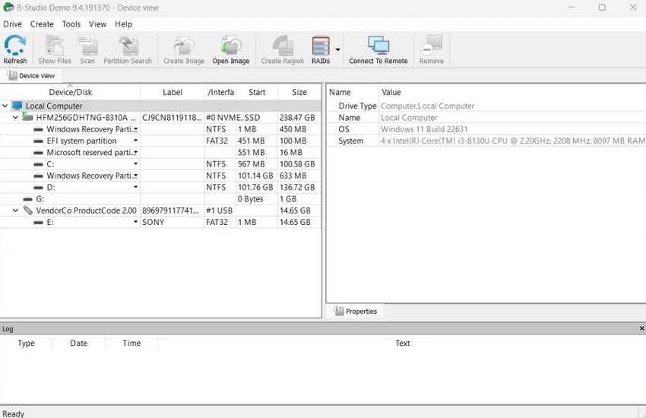Click the Refresh toolbar icon
Viewport: 646px width, 418px height.
15,46
